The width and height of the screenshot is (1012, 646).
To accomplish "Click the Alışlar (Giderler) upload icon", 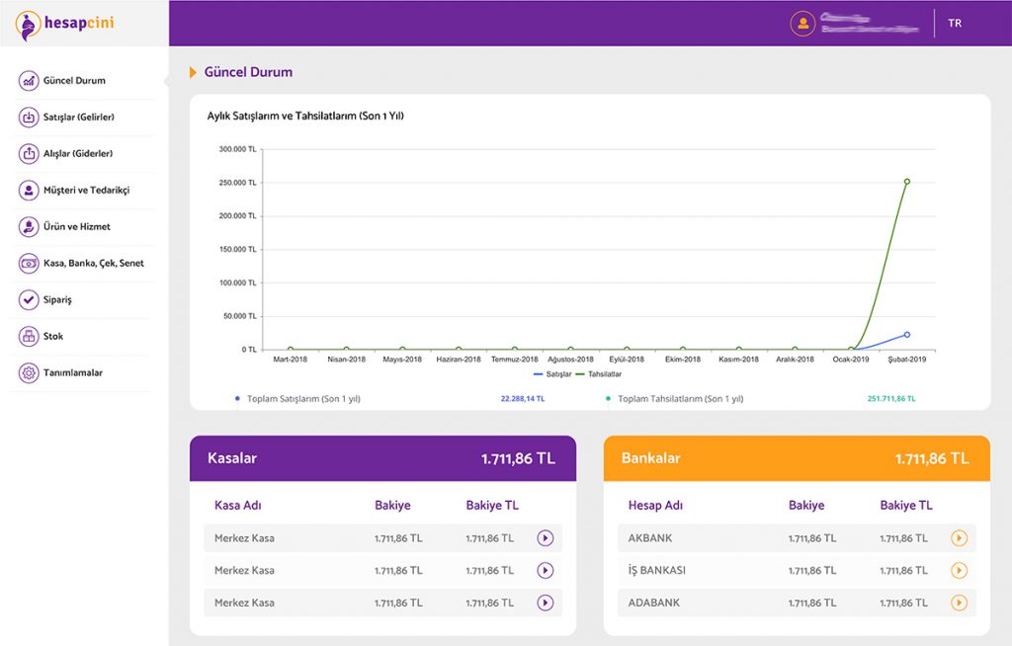I will tap(29, 154).
